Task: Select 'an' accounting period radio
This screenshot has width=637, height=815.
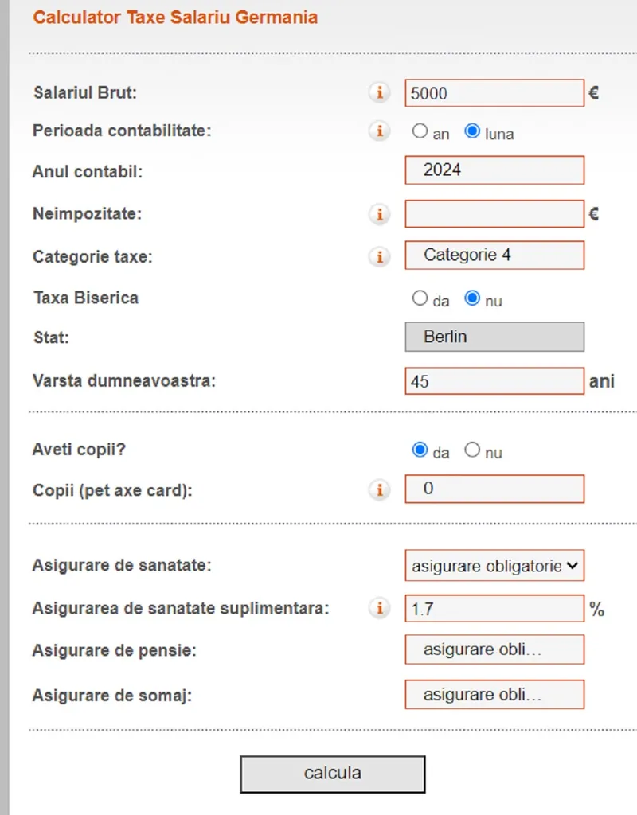Action: [420, 132]
